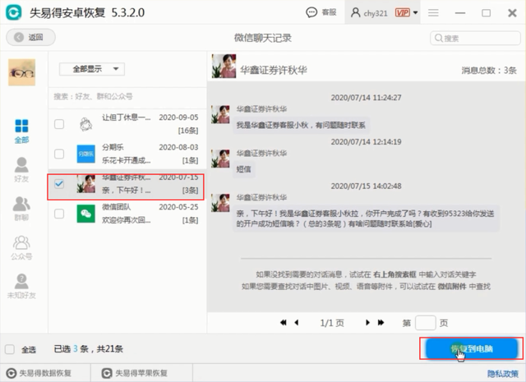The width and height of the screenshot is (526, 382).
Task: Select the 未知好友 unknown friends tab
Action: point(22,286)
